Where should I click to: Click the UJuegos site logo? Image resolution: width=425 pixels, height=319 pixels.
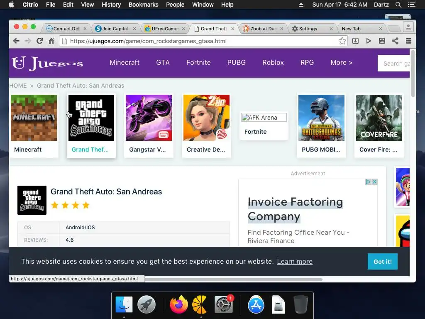(x=47, y=63)
